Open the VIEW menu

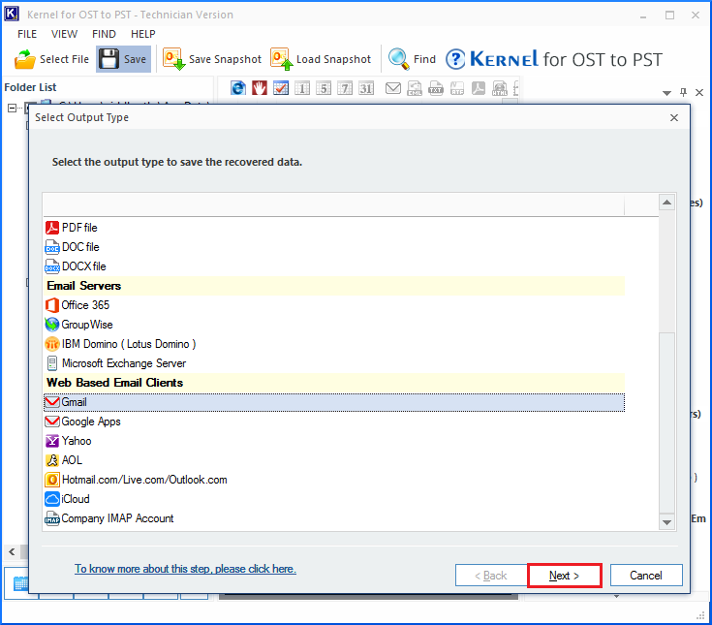pyautogui.click(x=64, y=34)
